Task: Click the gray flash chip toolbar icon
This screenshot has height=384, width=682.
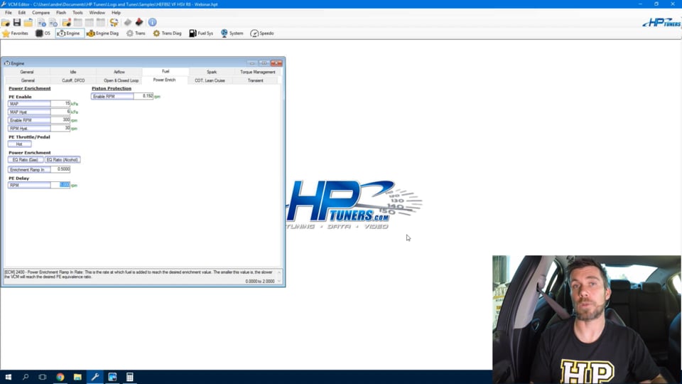Action: click(x=127, y=22)
